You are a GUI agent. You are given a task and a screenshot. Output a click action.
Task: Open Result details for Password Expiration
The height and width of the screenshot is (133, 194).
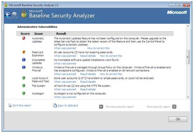coord(88,56)
